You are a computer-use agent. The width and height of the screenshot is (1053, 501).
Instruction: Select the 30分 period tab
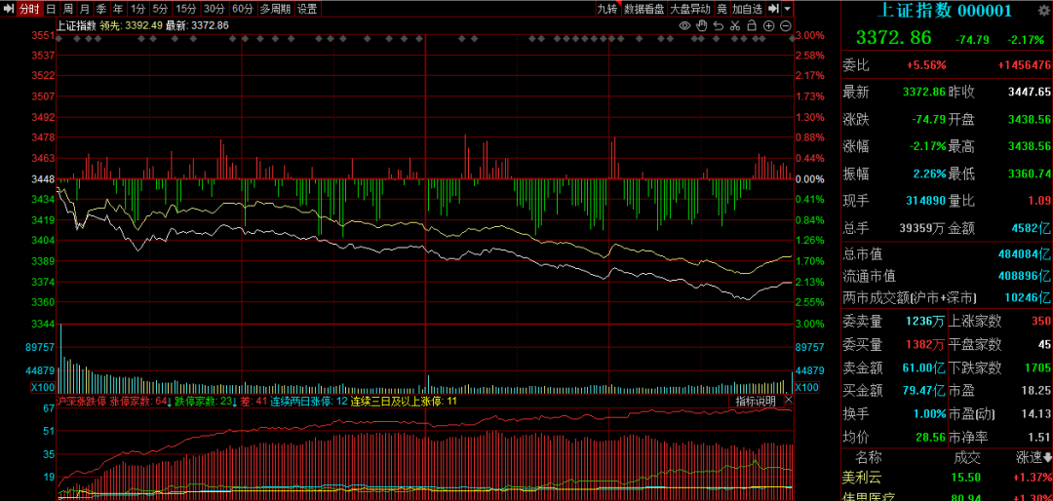214,9
